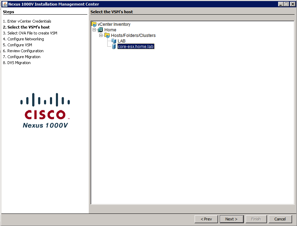The width and height of the screenshot is (297, 226).
Task: Click the disabled Finish button
Action: pos(256,219)
